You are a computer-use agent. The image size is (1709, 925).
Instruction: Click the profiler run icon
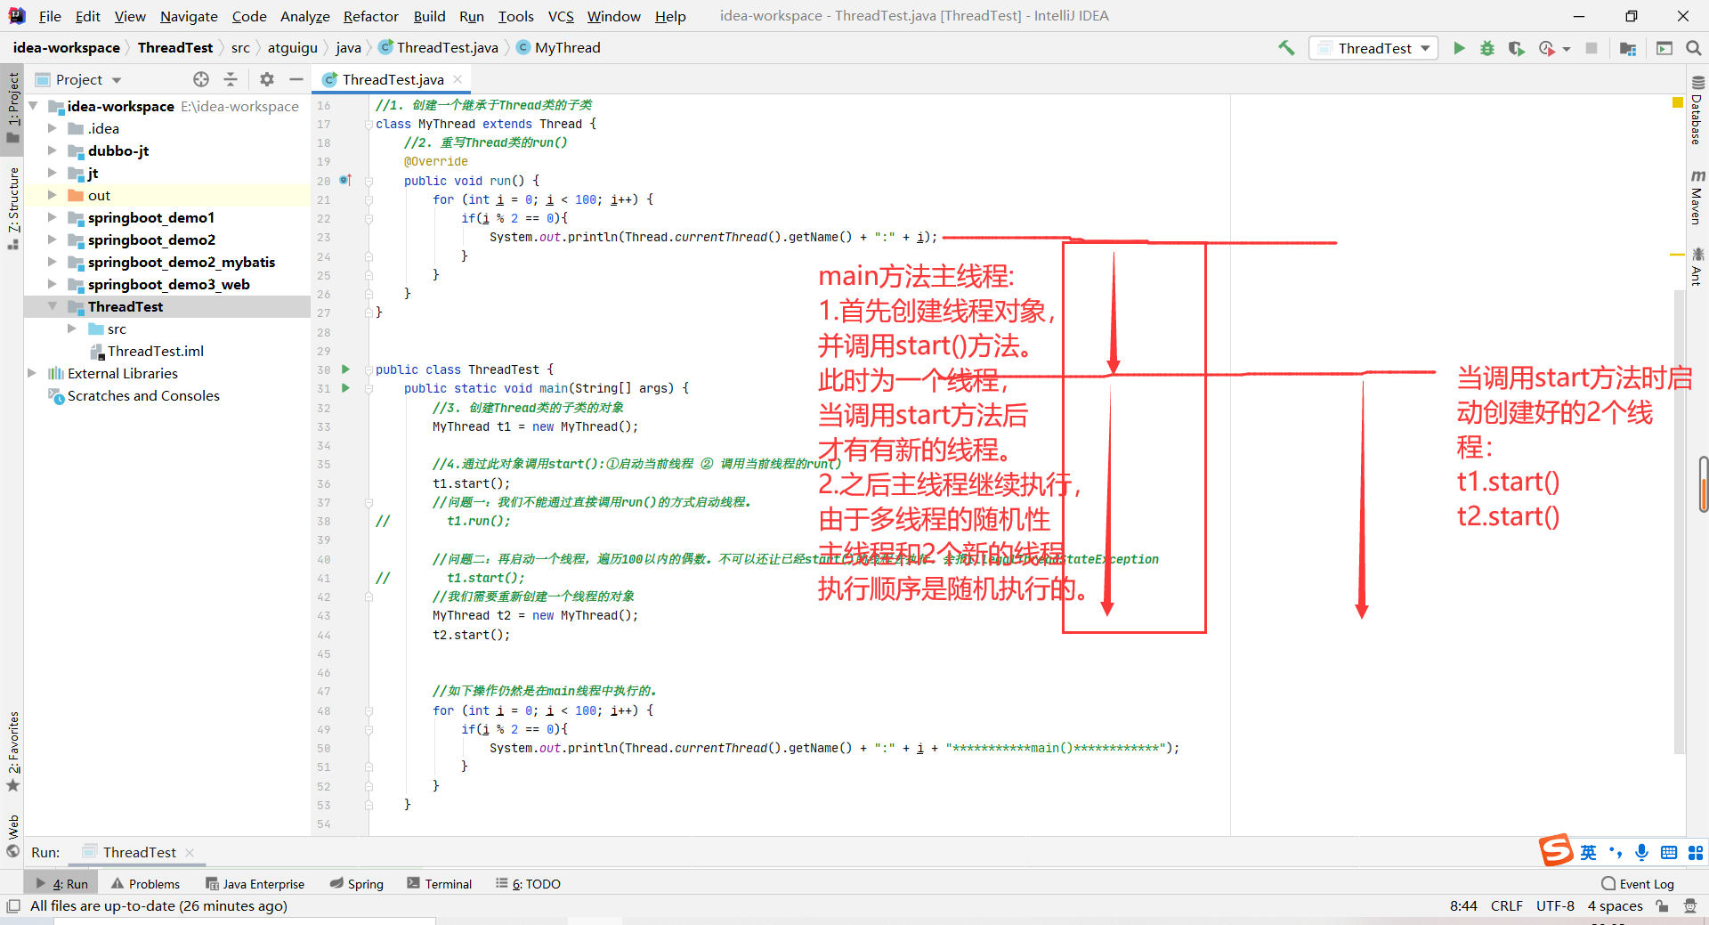point(1547,48)
